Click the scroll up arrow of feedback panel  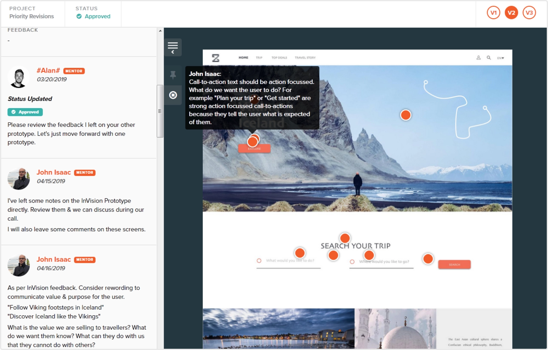(160, 30)
